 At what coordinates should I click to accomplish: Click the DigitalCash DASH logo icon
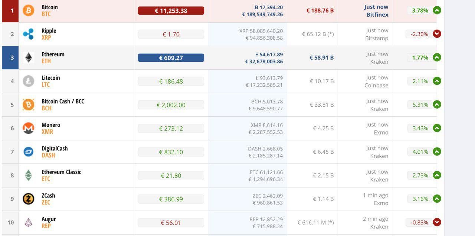[28, 152]
